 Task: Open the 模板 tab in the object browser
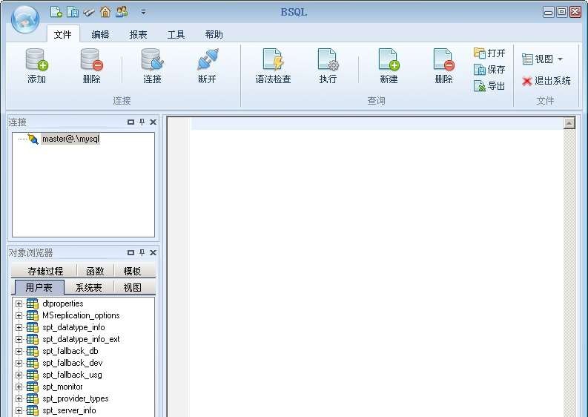click(132, 271)
